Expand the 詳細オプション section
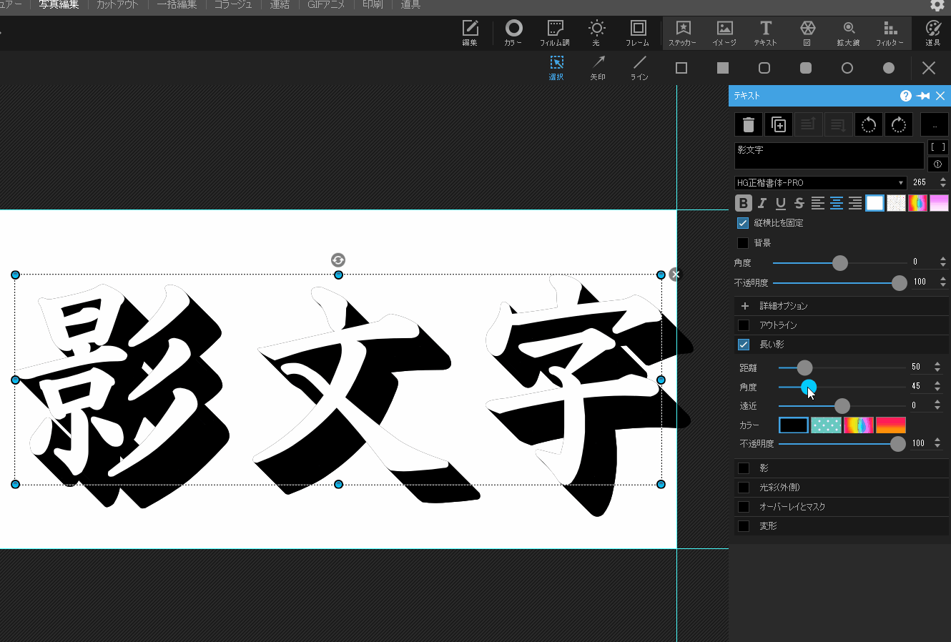Viewport: 951px width, 642px height. pyautogui.click(x=745, y=306)
